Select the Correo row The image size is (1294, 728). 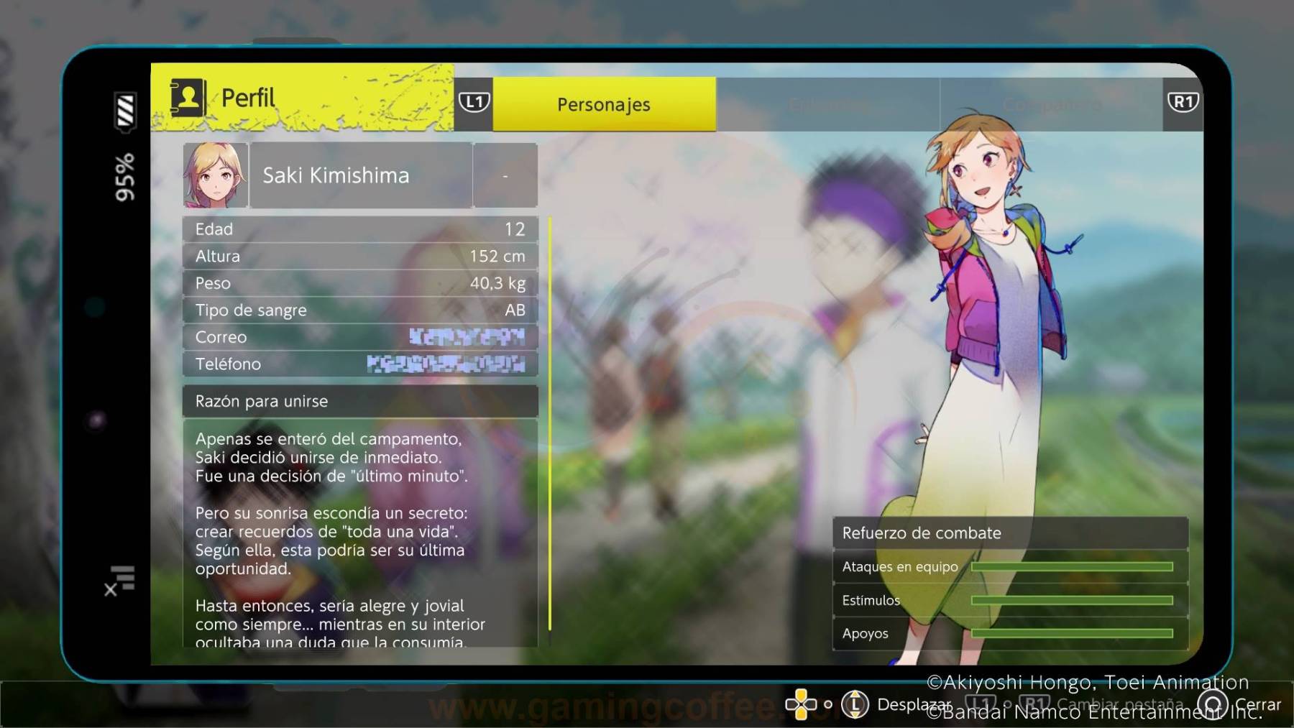pyautogui.click(x=360, y=337)
